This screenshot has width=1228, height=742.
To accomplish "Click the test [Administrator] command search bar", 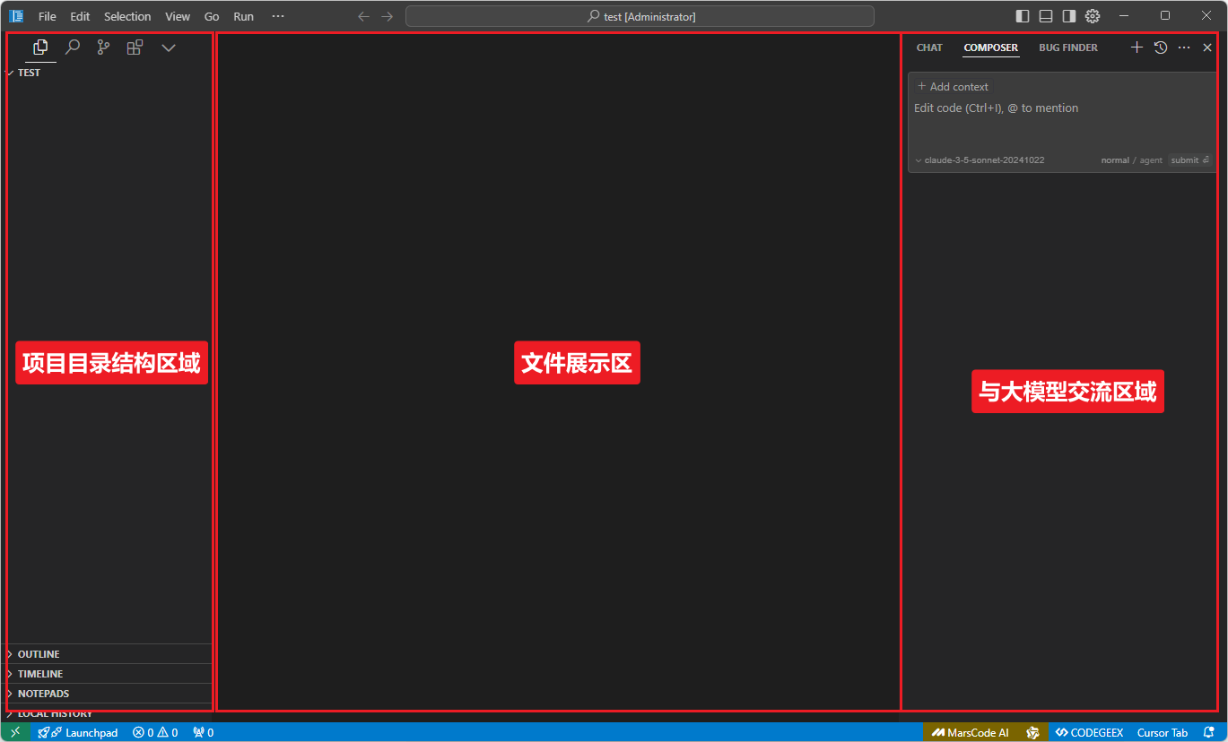I will click(x=640, y=16).
